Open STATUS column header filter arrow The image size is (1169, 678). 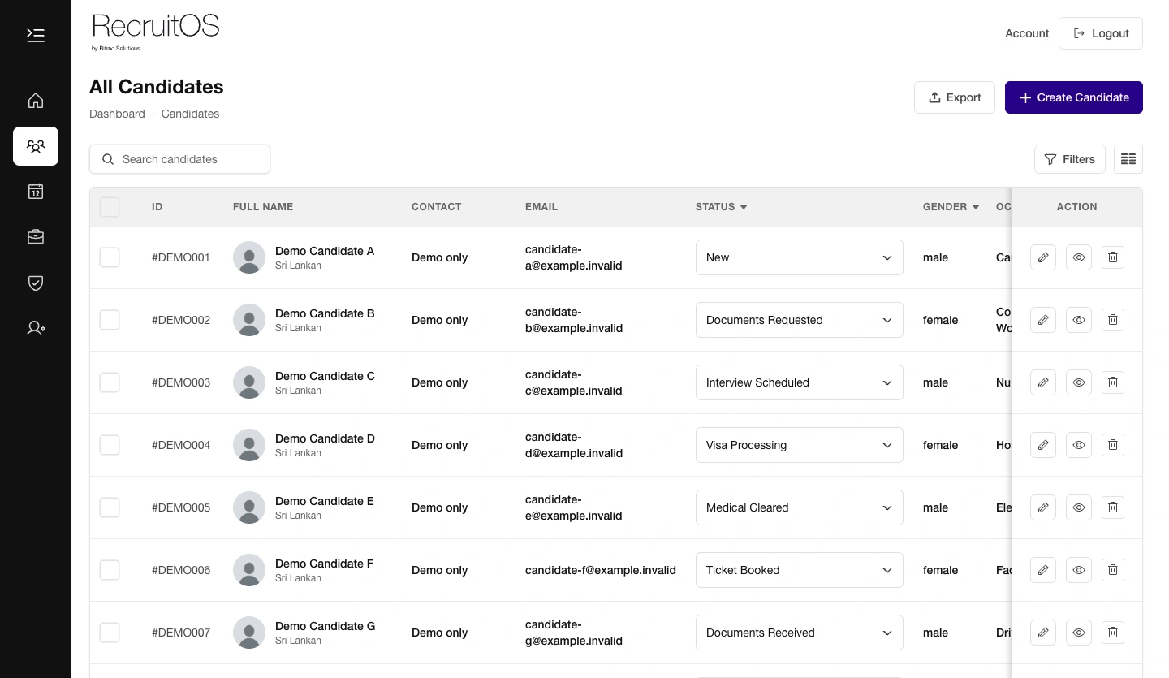744,207
